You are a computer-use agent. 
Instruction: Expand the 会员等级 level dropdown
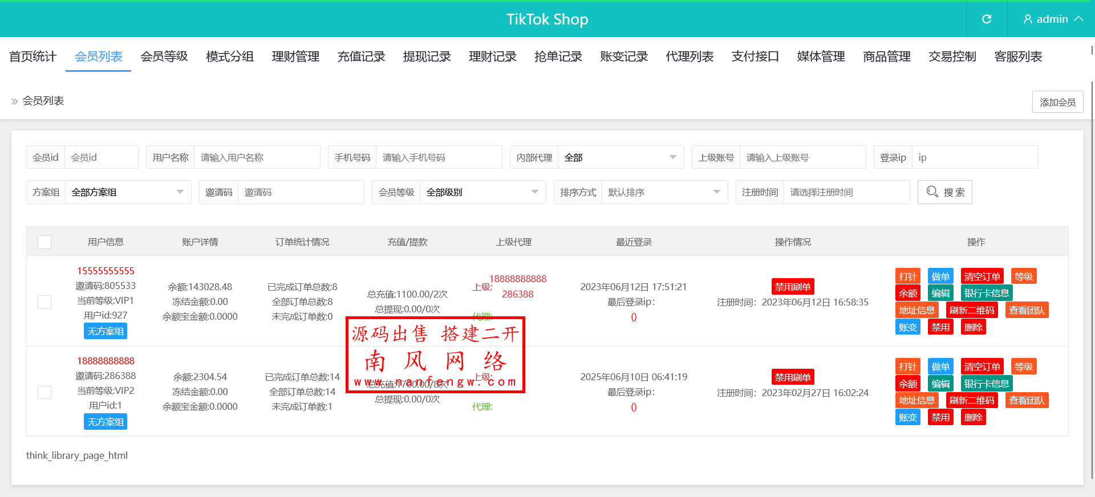coord(482,192)
